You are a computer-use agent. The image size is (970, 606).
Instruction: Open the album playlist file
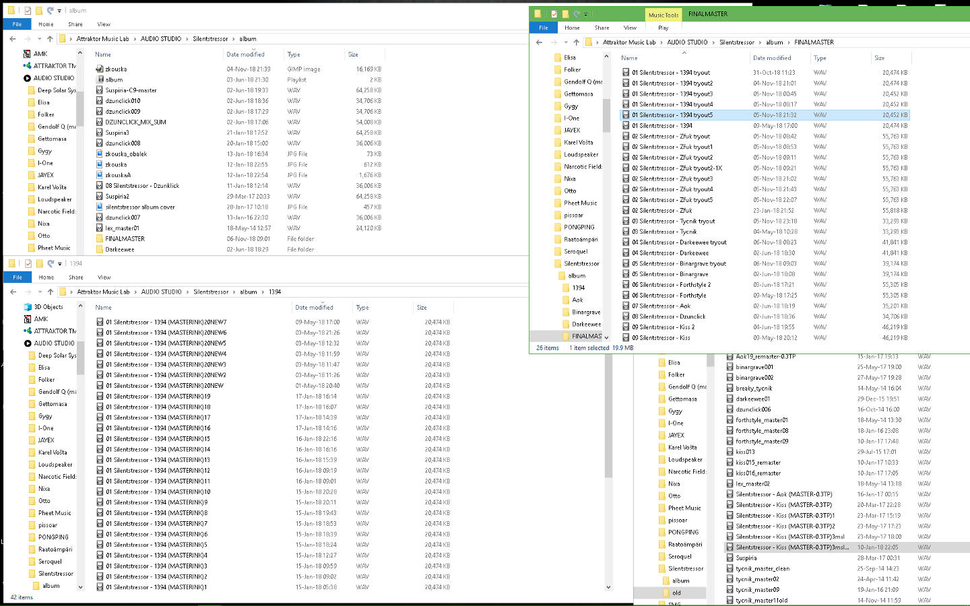tap(114, 80)
